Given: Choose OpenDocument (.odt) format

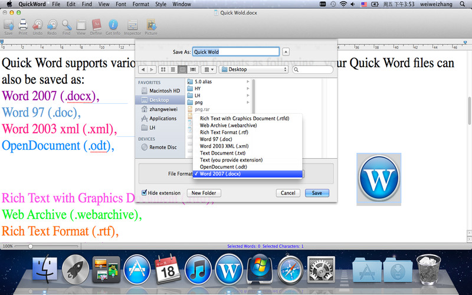Looking at the screenshot, I should [x=247, y=167].
